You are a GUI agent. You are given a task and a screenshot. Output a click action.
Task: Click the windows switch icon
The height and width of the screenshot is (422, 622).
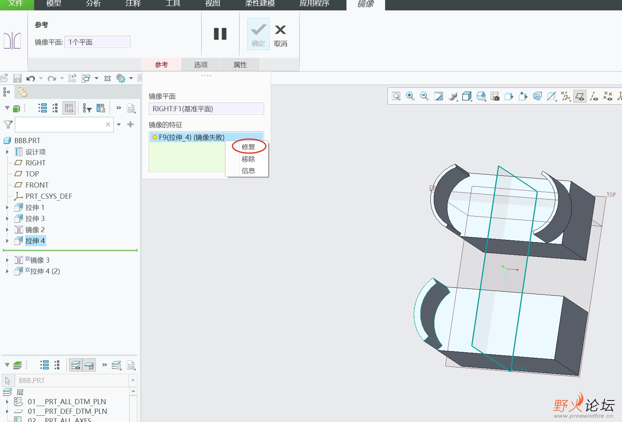(x=86, y=78)
